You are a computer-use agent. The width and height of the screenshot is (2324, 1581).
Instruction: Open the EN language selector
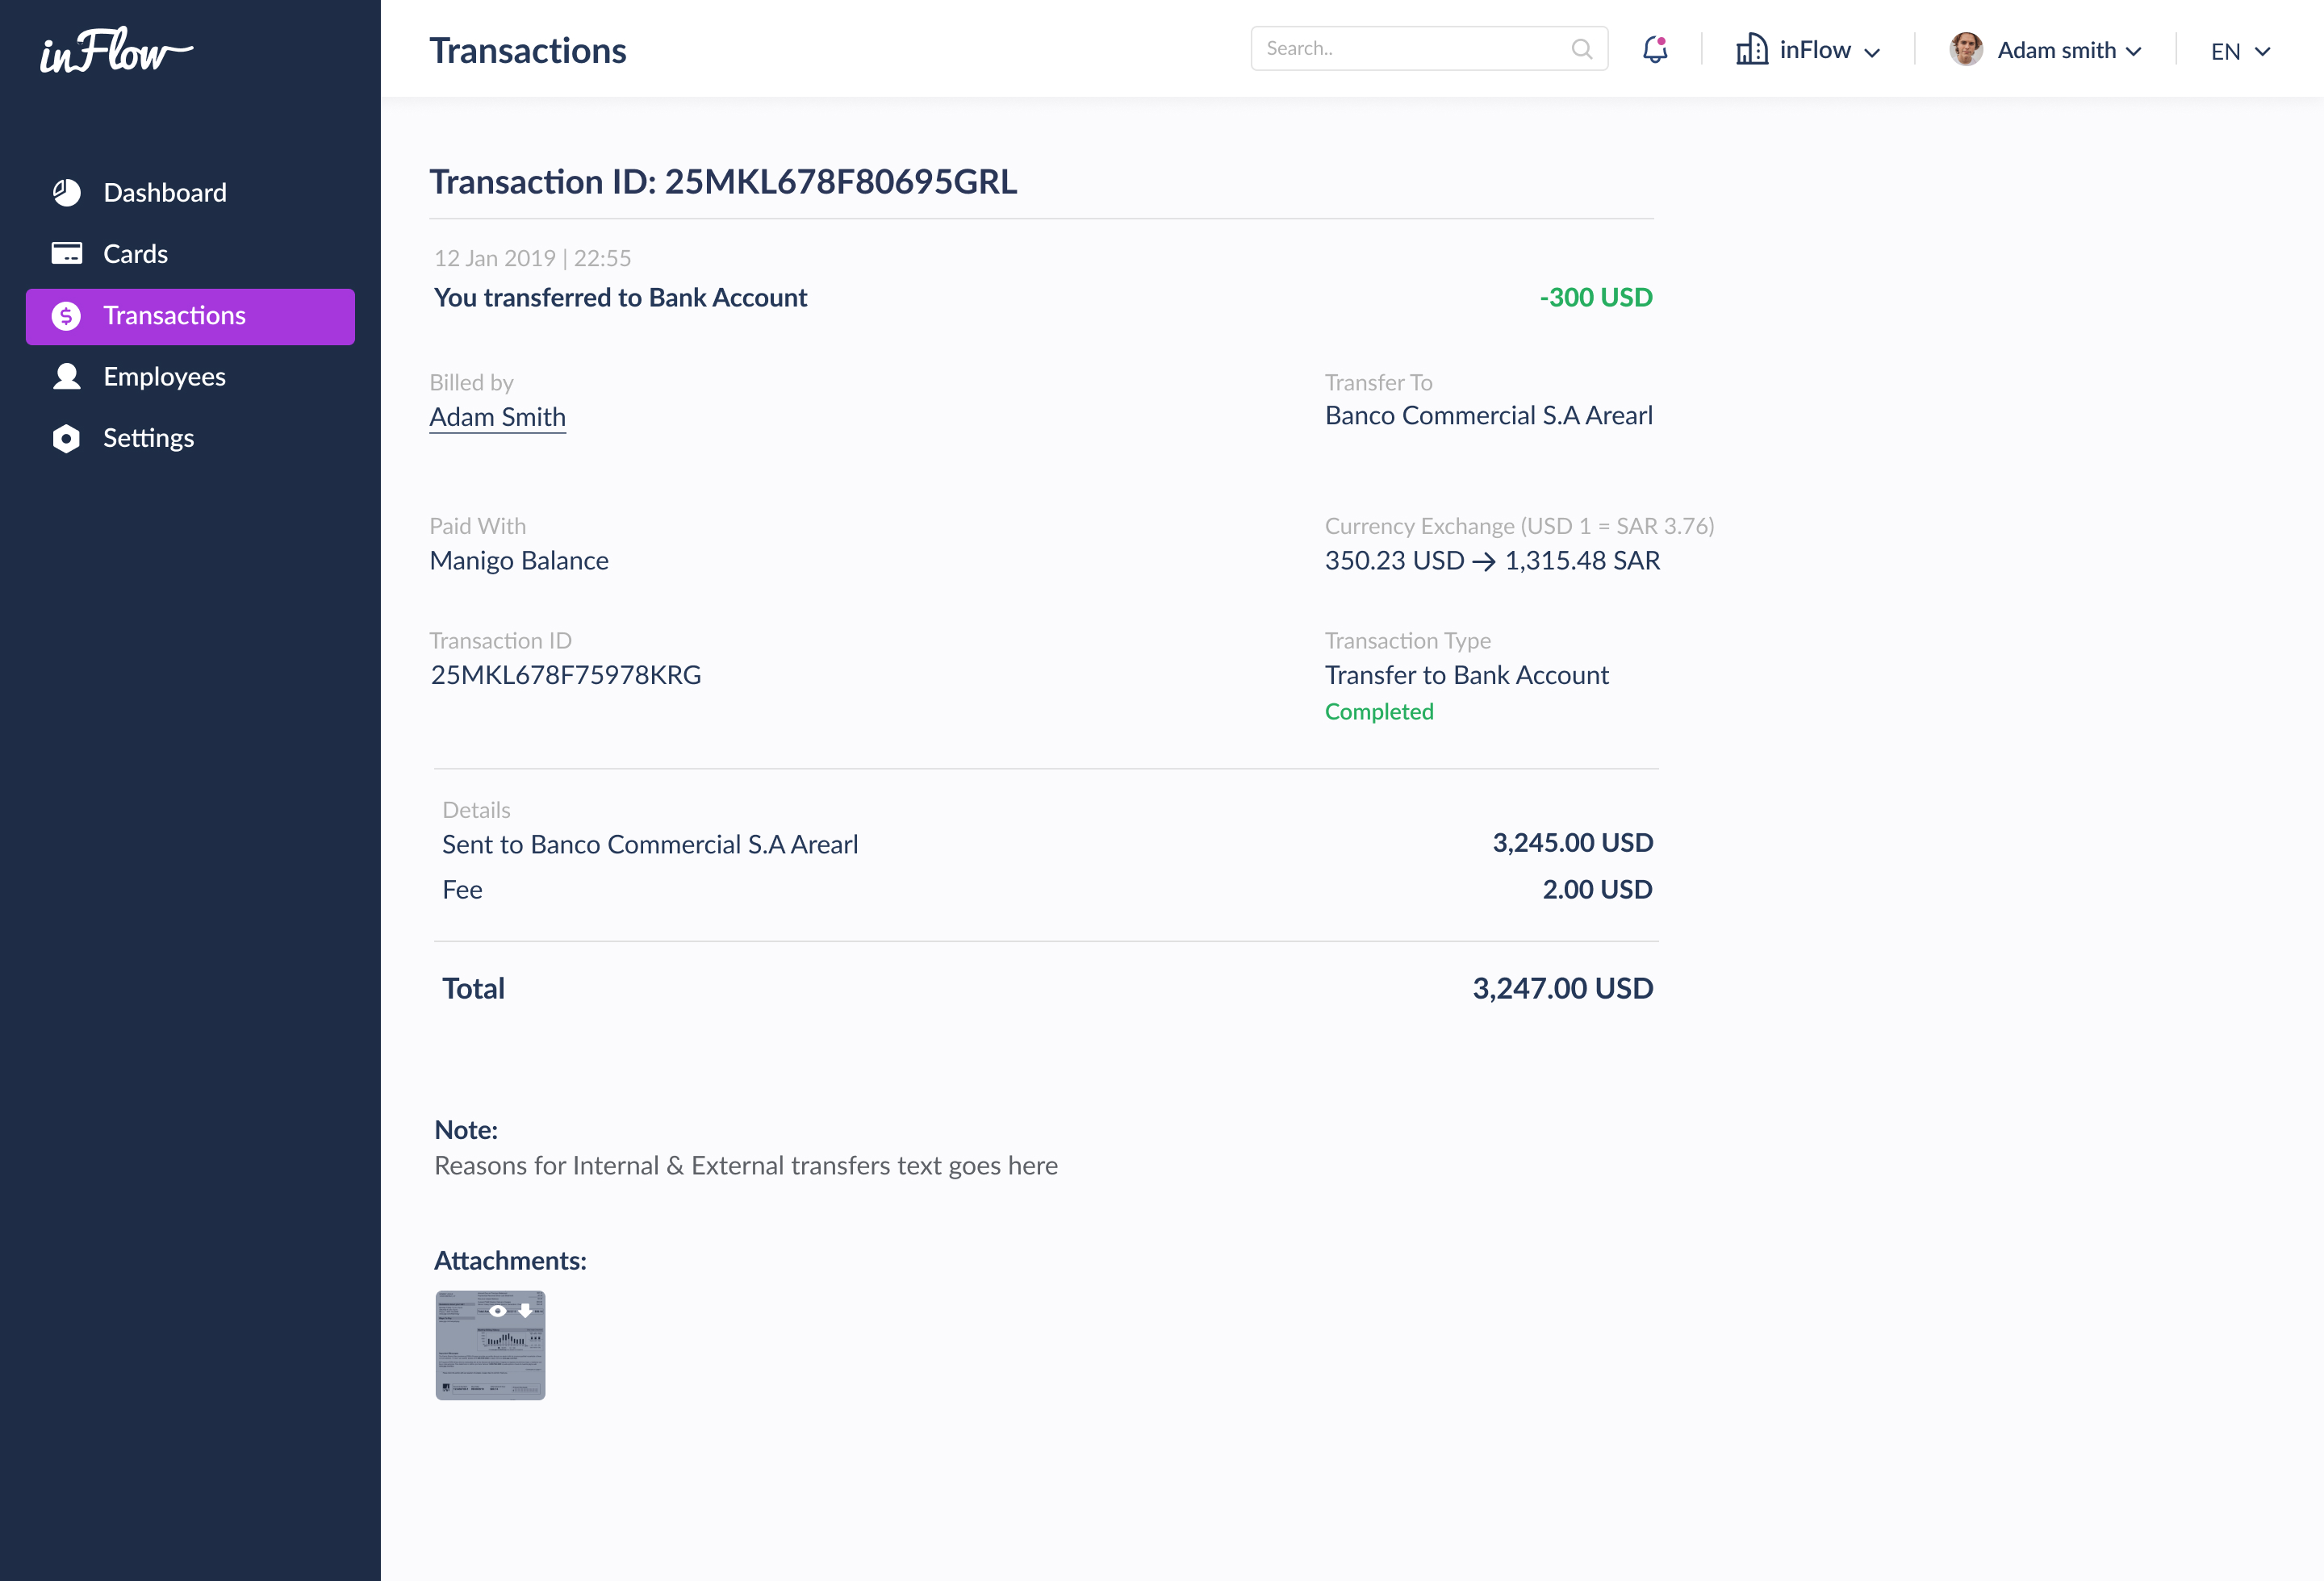[2240, 52]
